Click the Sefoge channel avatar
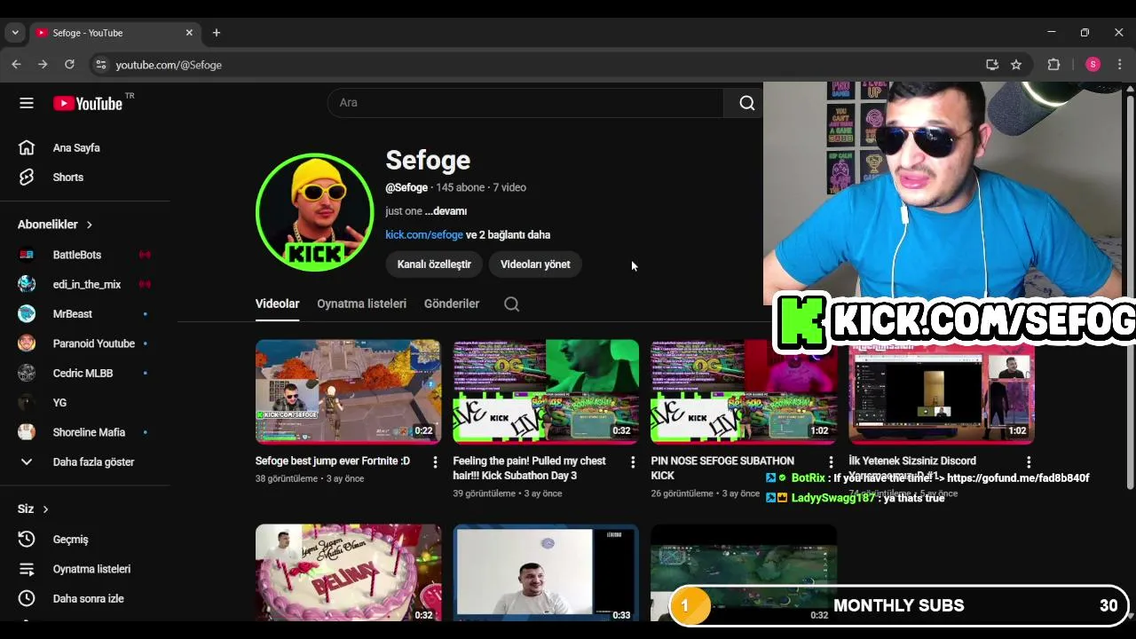Viewport: 1136px width, 639px height. pos(314,212)
